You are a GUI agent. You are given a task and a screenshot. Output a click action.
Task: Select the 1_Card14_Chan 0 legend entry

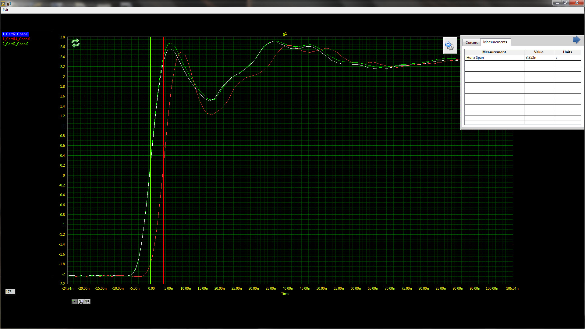point(16,39)
